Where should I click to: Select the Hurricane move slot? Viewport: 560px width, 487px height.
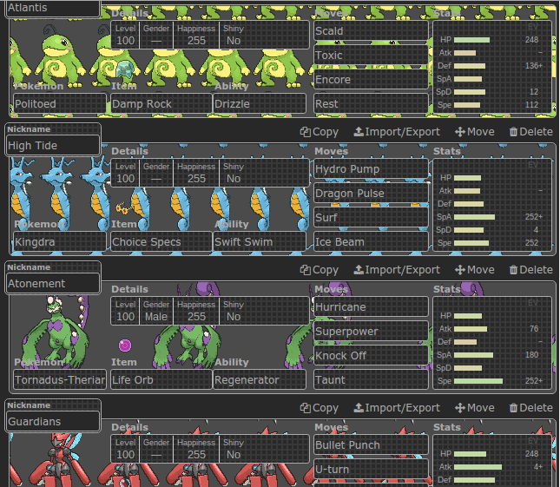coord(371,306)
